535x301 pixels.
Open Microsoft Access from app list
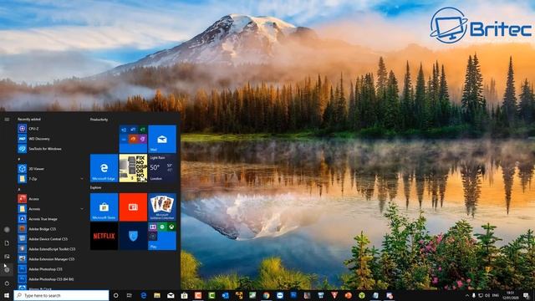pyautogui.click(x=50, y=199)
